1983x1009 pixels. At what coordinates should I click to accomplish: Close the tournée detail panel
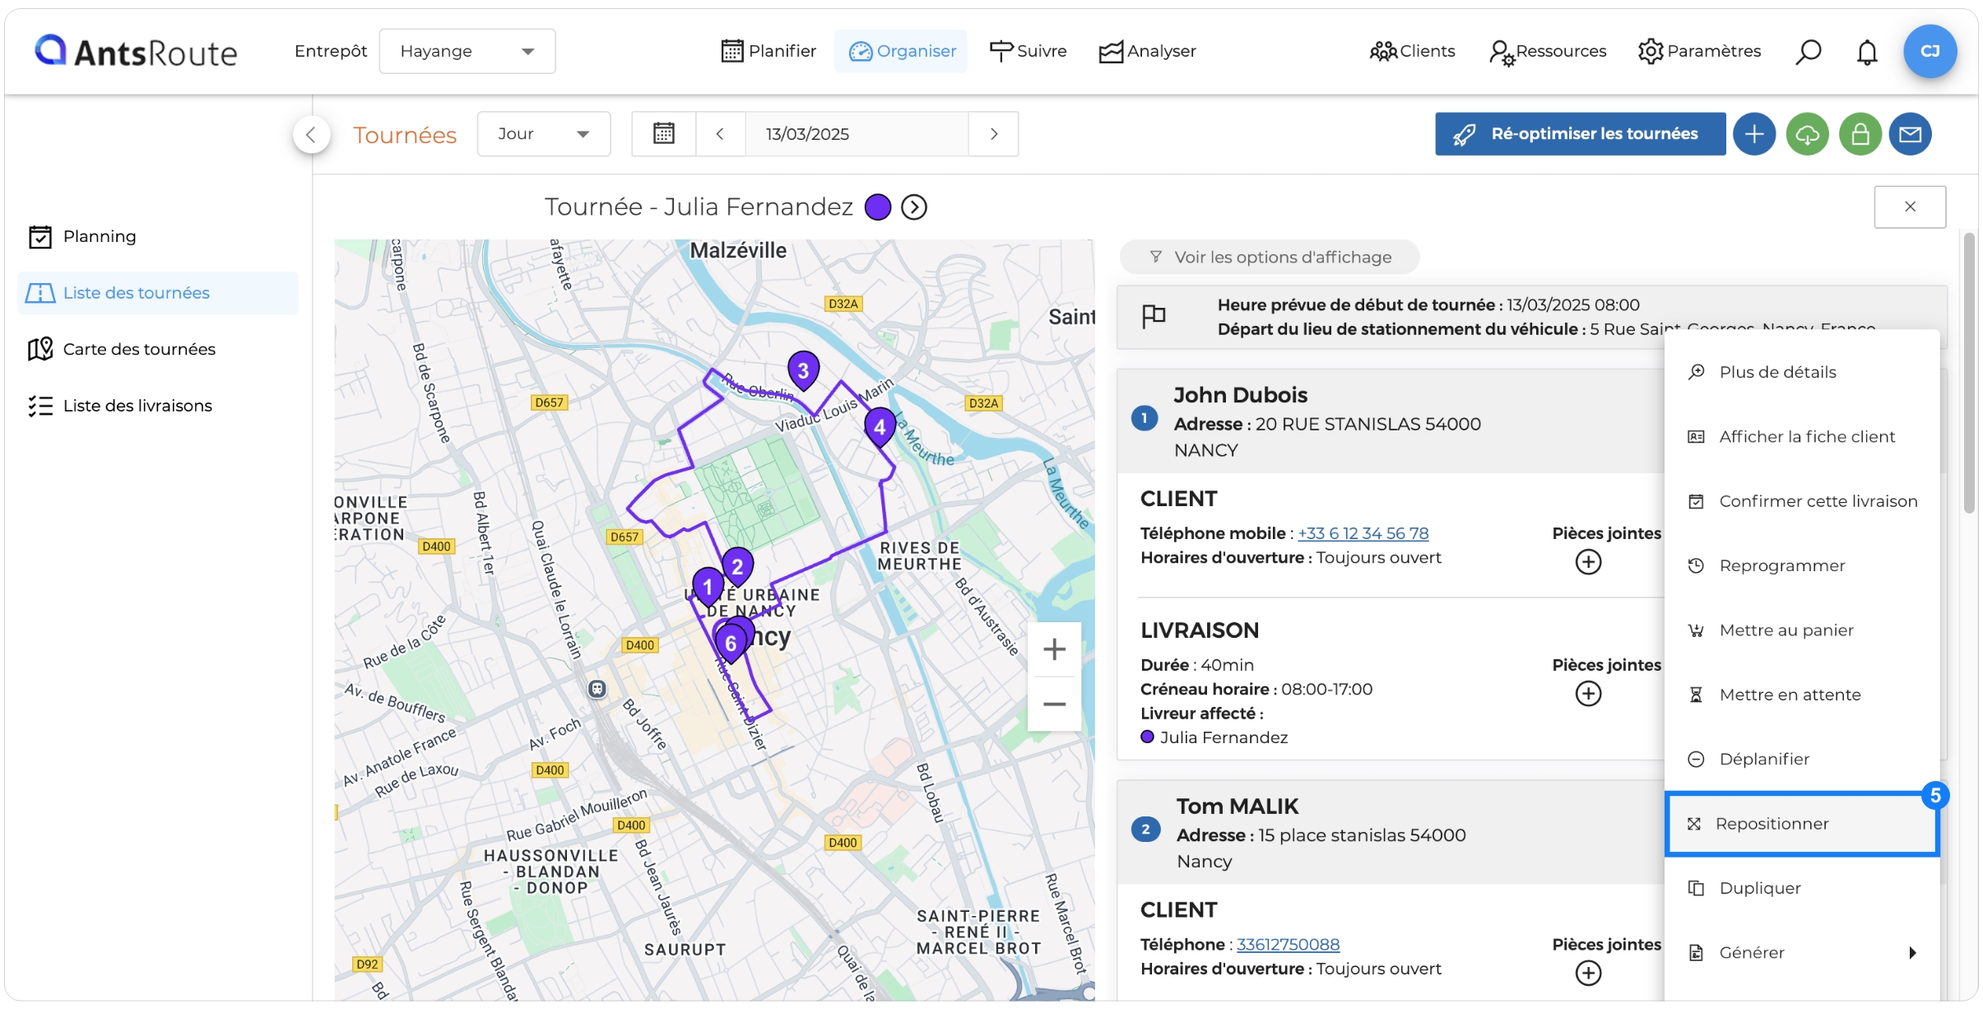pos(1910,207)
